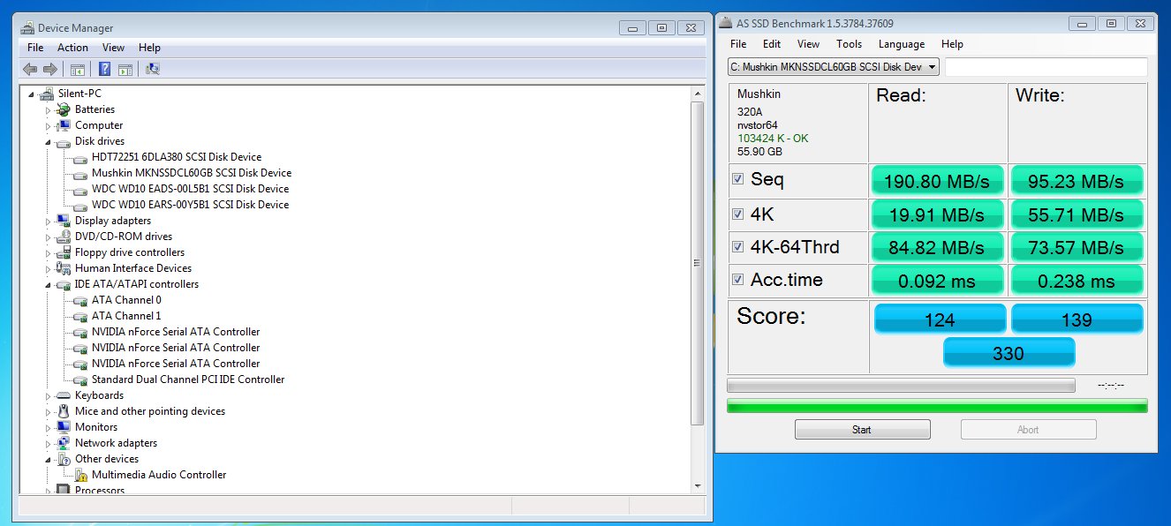Click the Device Manager vertical scrollbar thumb

[698, 263]
